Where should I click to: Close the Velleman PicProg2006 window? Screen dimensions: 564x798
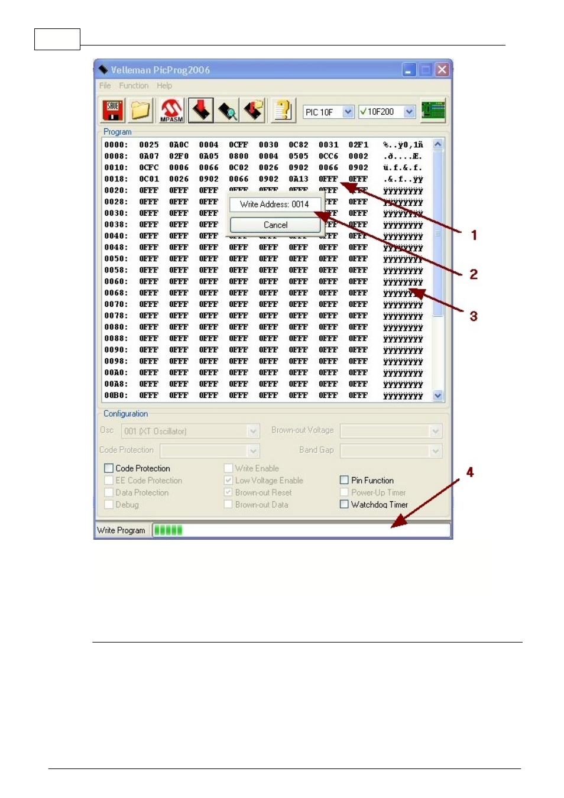(442, 70)
